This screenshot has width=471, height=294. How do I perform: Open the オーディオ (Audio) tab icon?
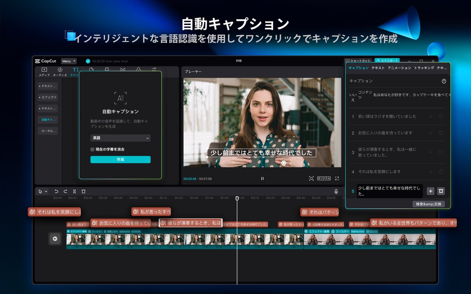(x=60, y=70)
